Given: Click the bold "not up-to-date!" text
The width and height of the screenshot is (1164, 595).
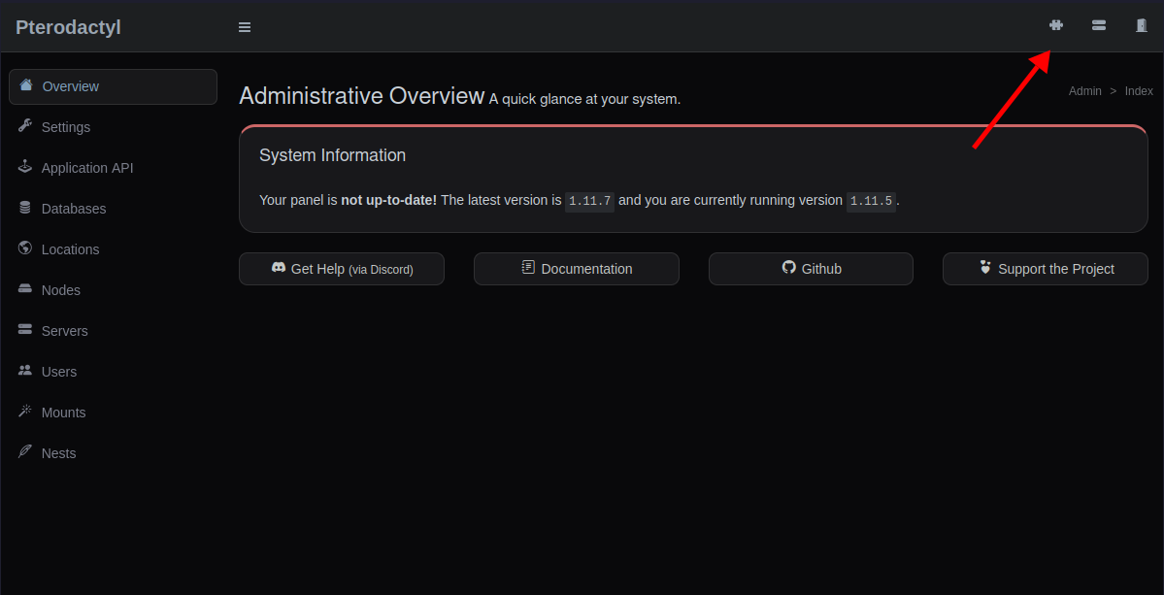Looking at the screenshot, I should [389, 200].
